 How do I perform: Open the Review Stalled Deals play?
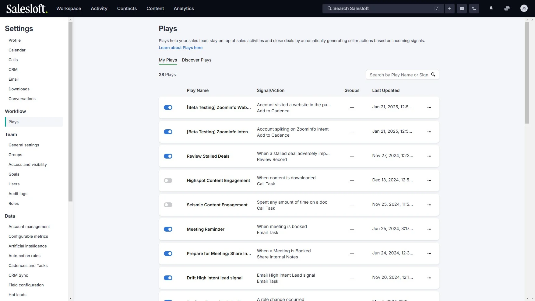tap(208, 156)
